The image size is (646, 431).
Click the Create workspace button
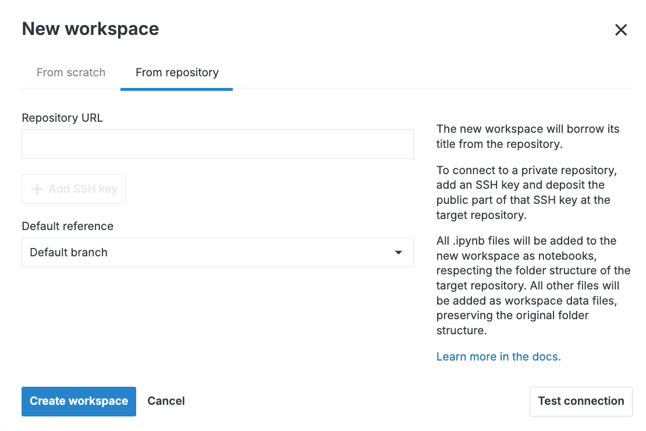pyautogui.click(x=79, y=401)
